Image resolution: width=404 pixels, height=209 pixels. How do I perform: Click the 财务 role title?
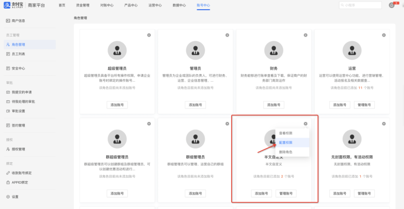[x=274, y=68]
